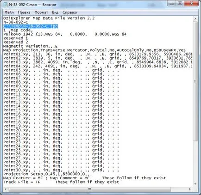Maximize the Notepad window
The width and height of the screenshot is (201, 195).
coord(180,4)
